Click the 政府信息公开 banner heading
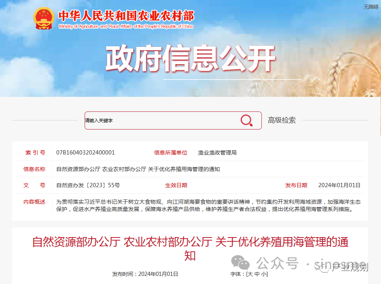This screenshot has width=381, height=284. tap(191, 58)
